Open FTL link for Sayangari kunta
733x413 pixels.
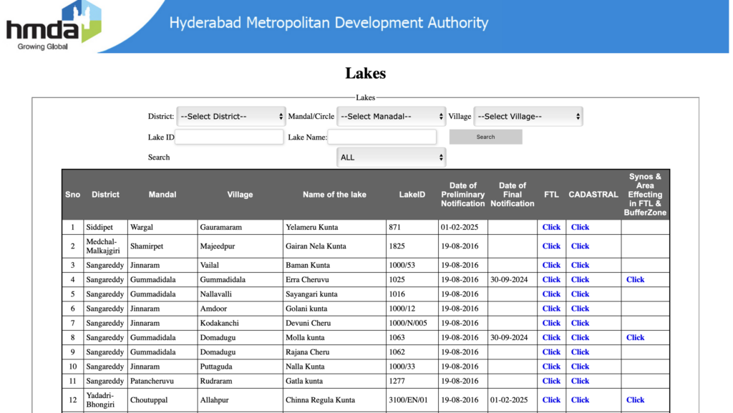(551, 294)
